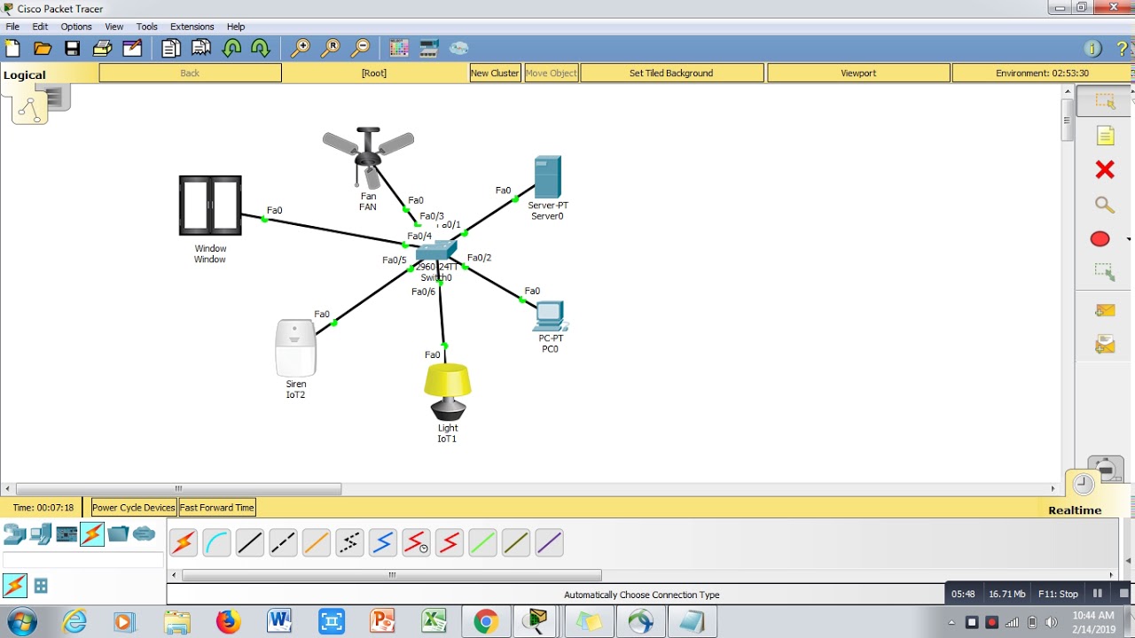This screenshot has height=638, width=1135.
Task: Open the Tools menu
Action: pyautogui.click(x=147, y=27)
